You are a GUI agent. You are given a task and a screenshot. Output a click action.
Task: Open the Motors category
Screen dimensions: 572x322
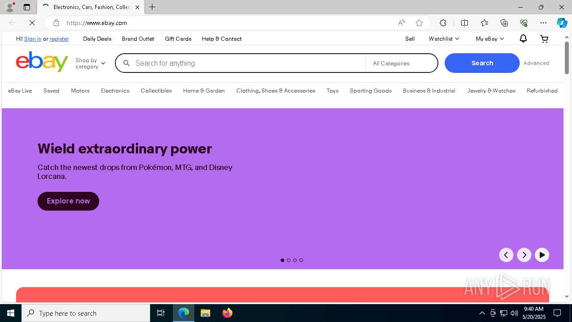pyautogui.click(x=80, y=91)
